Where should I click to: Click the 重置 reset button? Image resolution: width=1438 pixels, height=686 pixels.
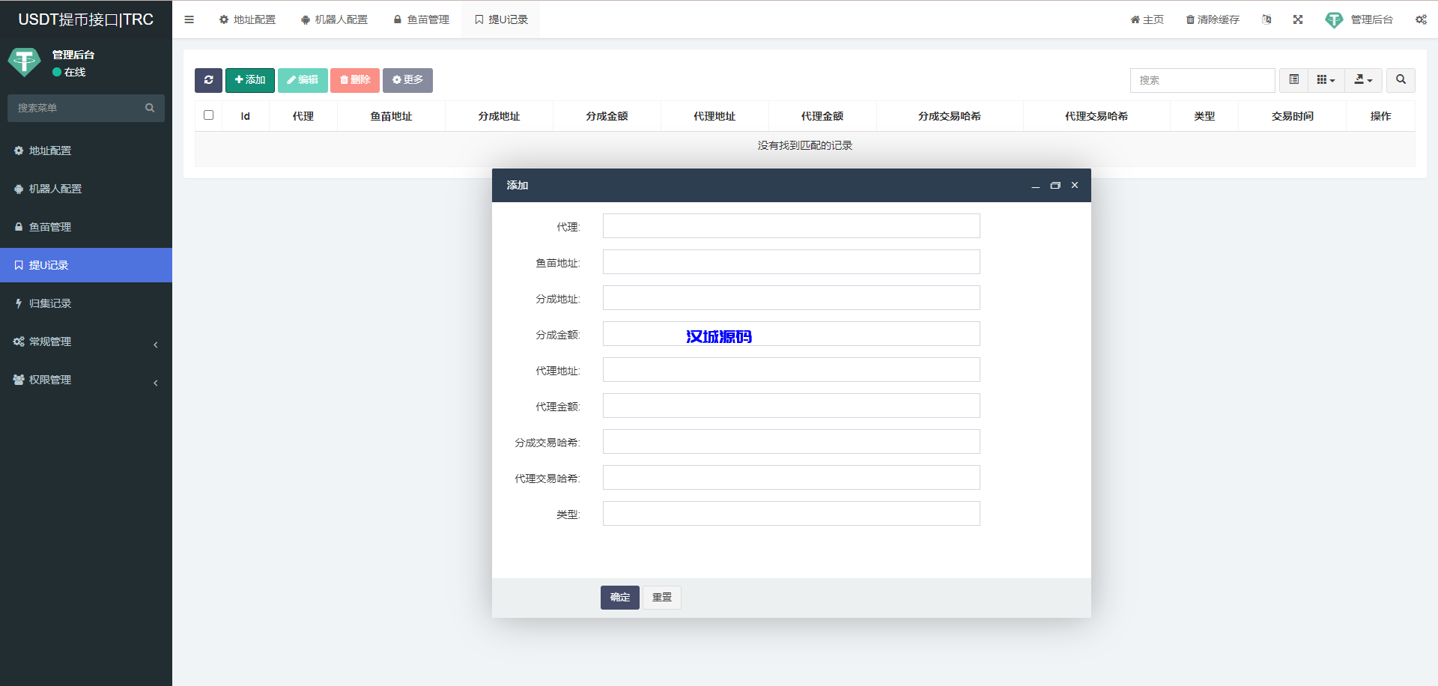pos(661,597)
